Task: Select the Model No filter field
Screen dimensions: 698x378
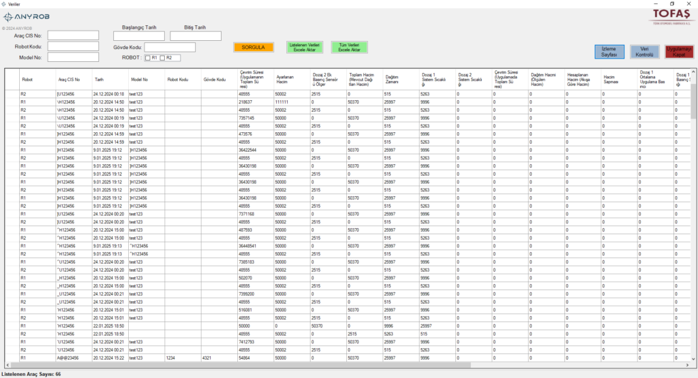Action: [74, 59]
